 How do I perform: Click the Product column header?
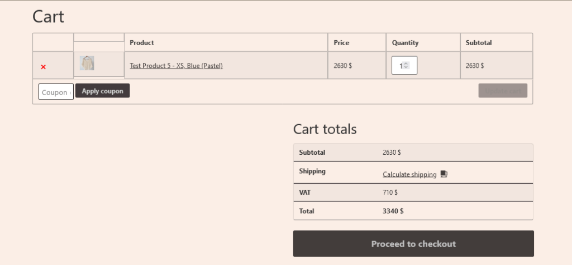(x=142, y=42)
